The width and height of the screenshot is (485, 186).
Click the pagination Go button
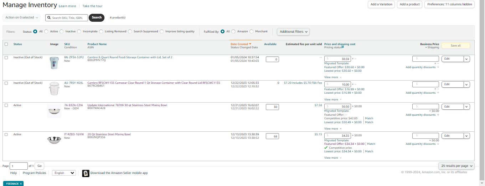(40, 166)
